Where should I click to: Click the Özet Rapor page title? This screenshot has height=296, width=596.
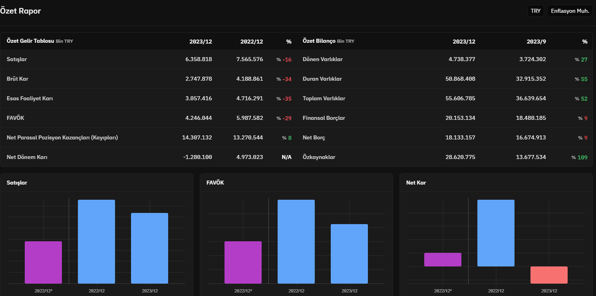click(x=21, y=10)
